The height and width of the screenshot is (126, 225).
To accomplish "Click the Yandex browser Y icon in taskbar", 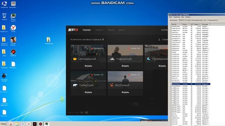I will coord(29,124).
